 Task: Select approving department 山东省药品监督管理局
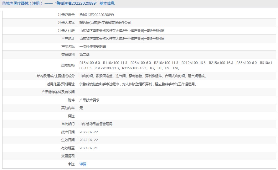point(96,124)
